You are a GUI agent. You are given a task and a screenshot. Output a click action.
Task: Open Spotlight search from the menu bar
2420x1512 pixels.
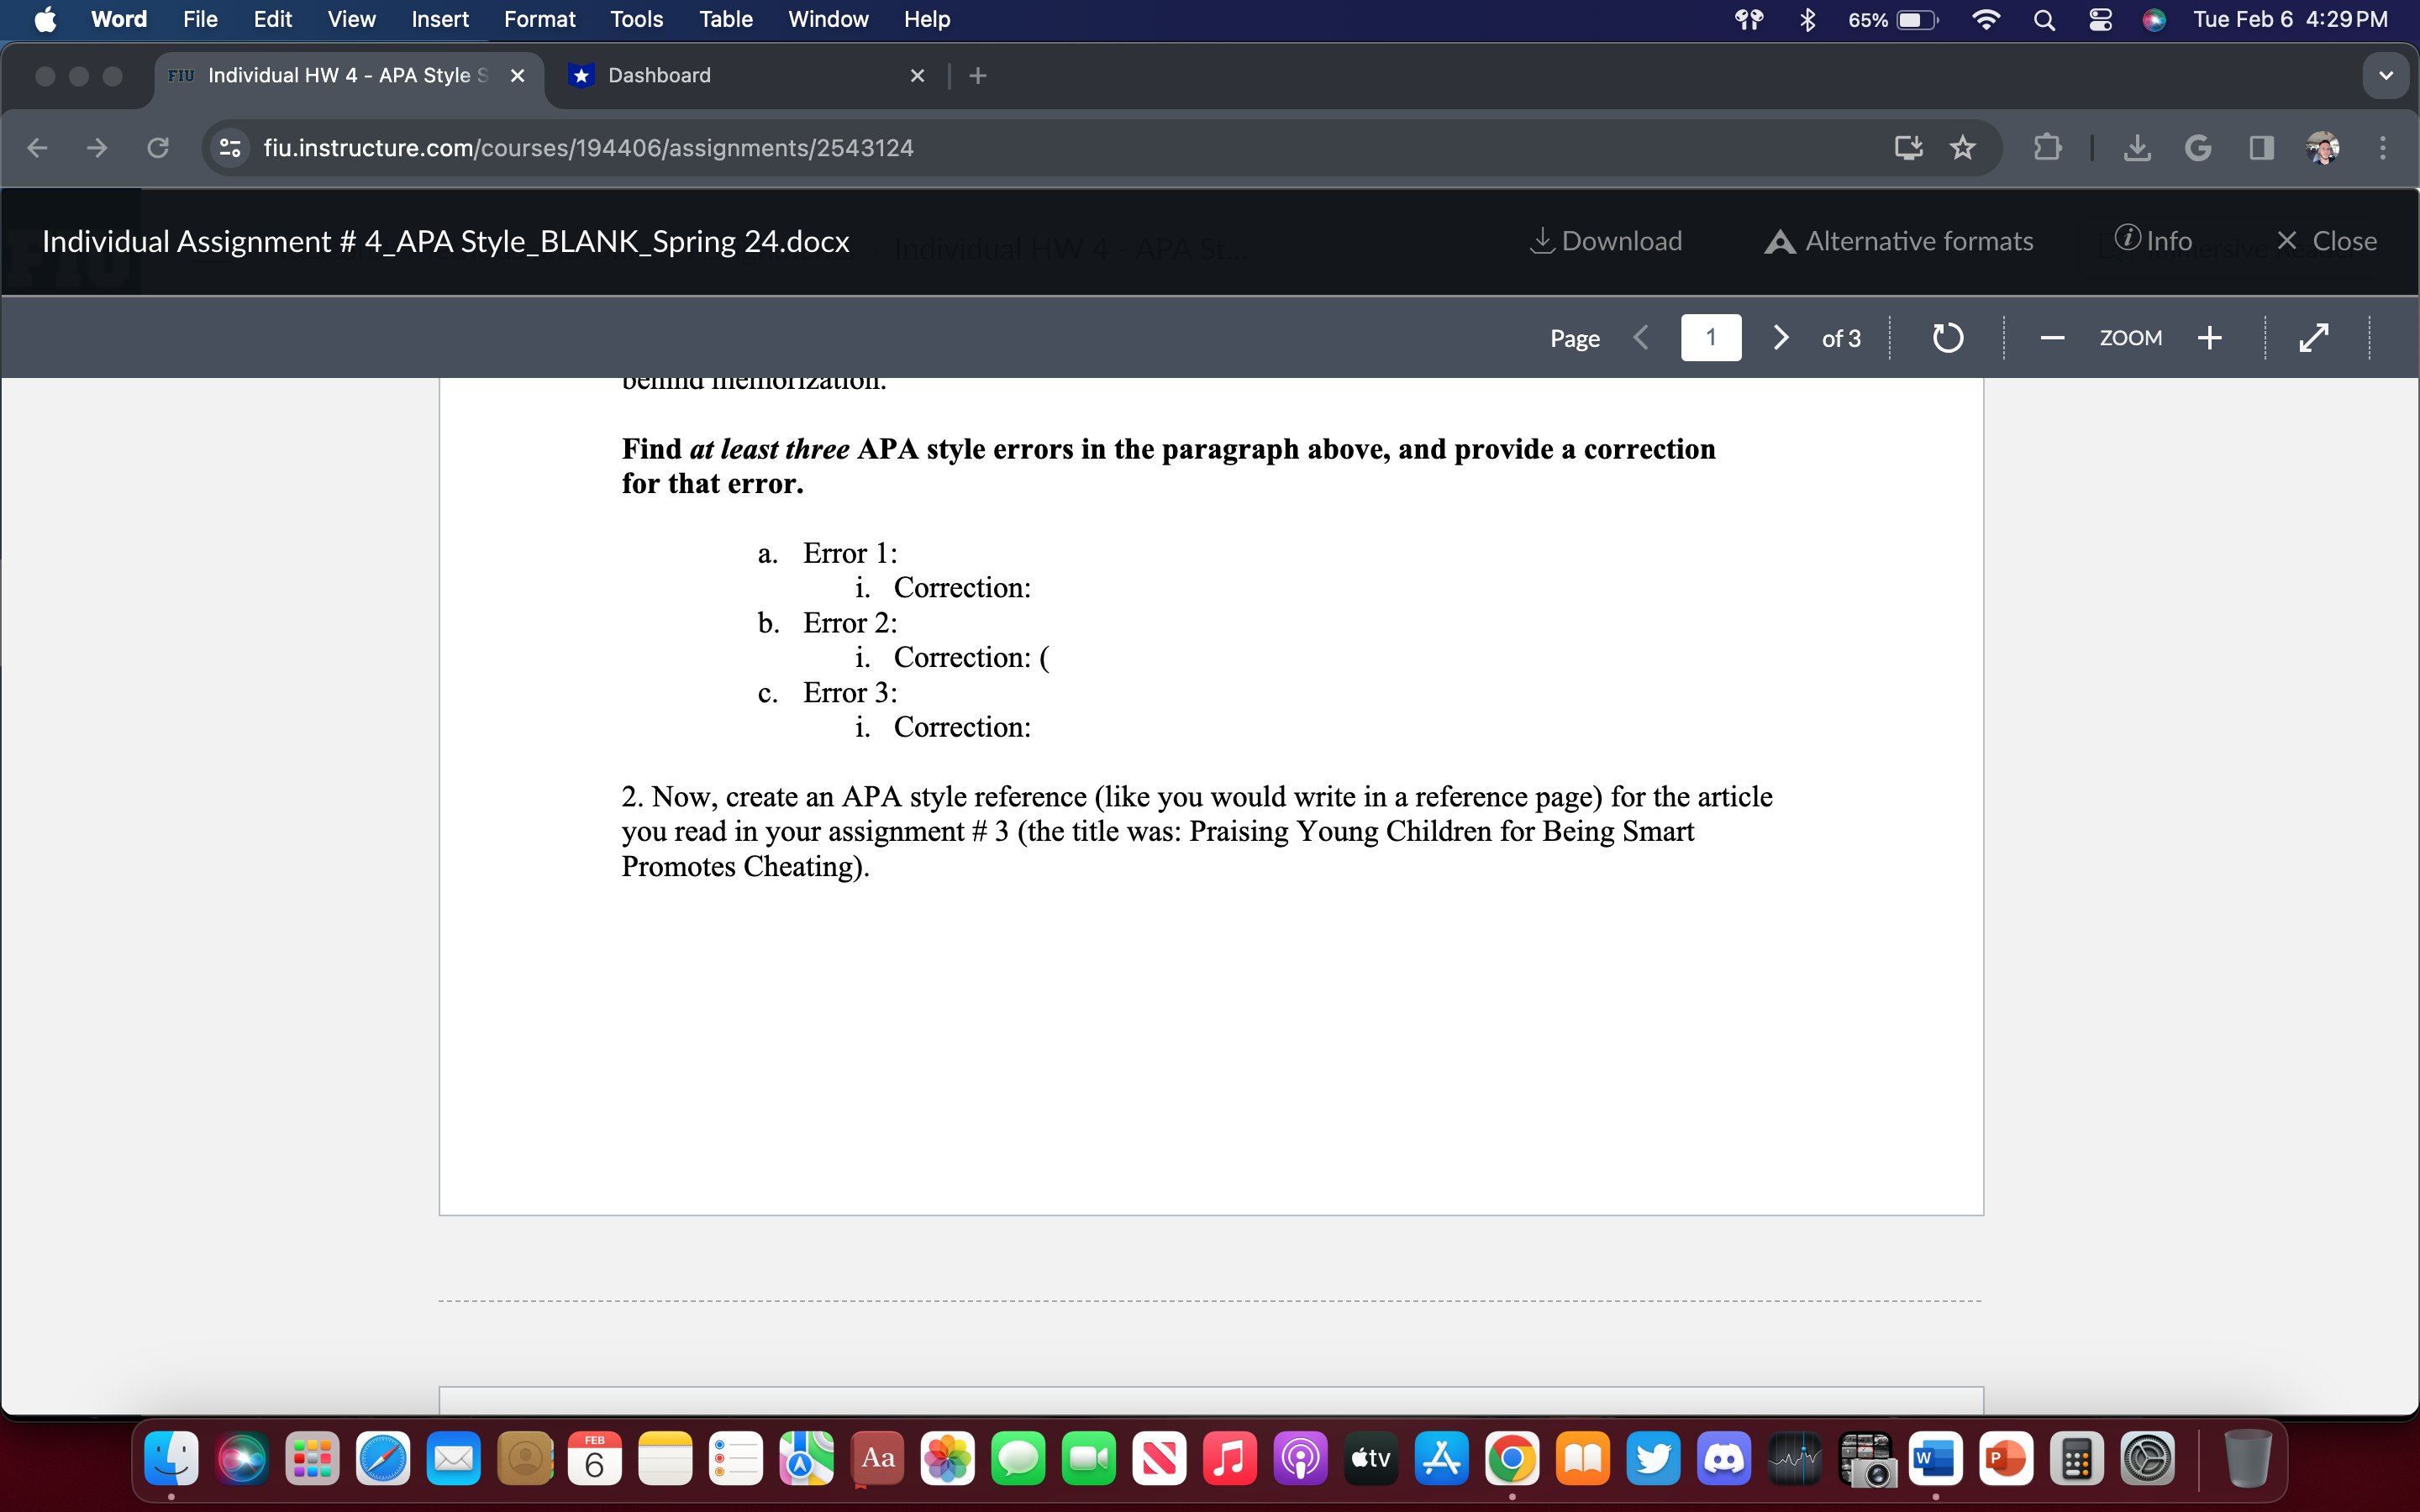(x=2044, y=19)
